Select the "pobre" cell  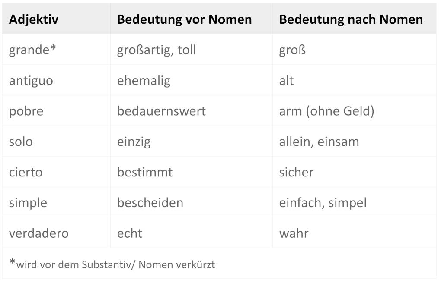tap(26, 111)
